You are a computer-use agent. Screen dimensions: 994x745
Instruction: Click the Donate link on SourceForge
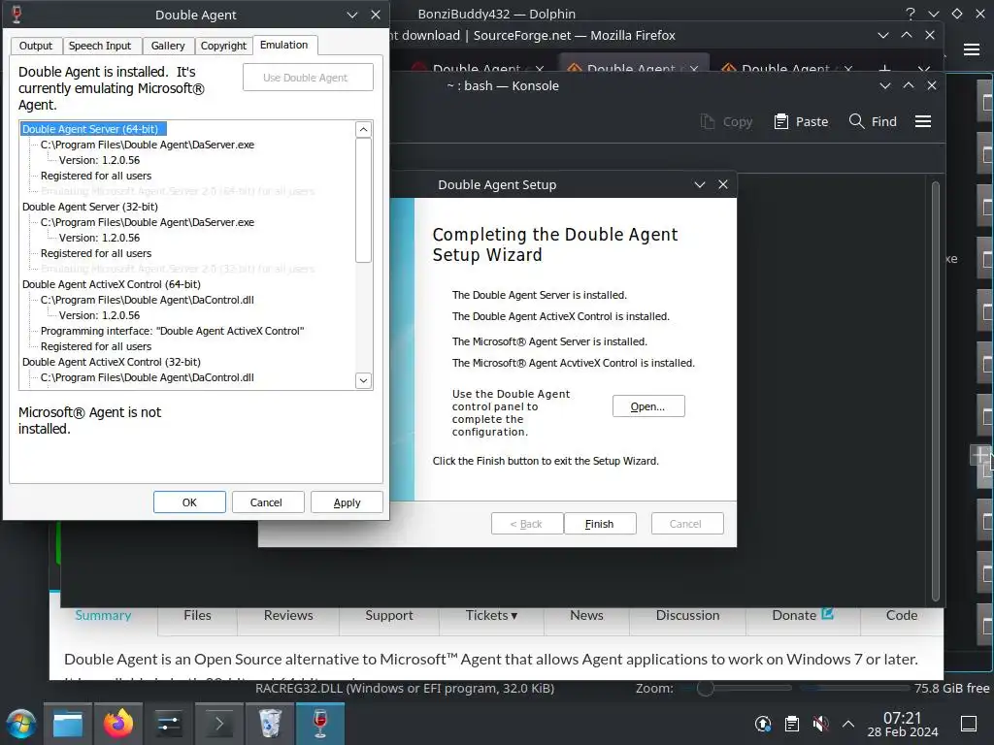803,615
